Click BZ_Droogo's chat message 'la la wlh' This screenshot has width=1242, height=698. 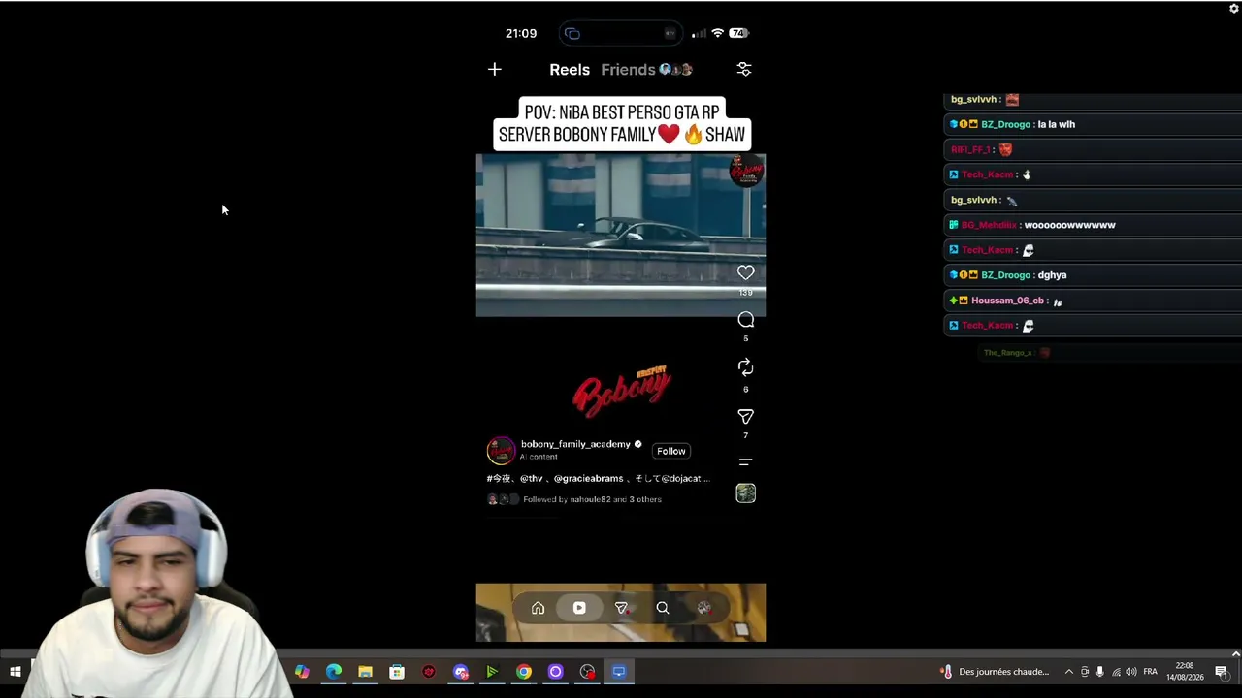tap(1056, 124)
